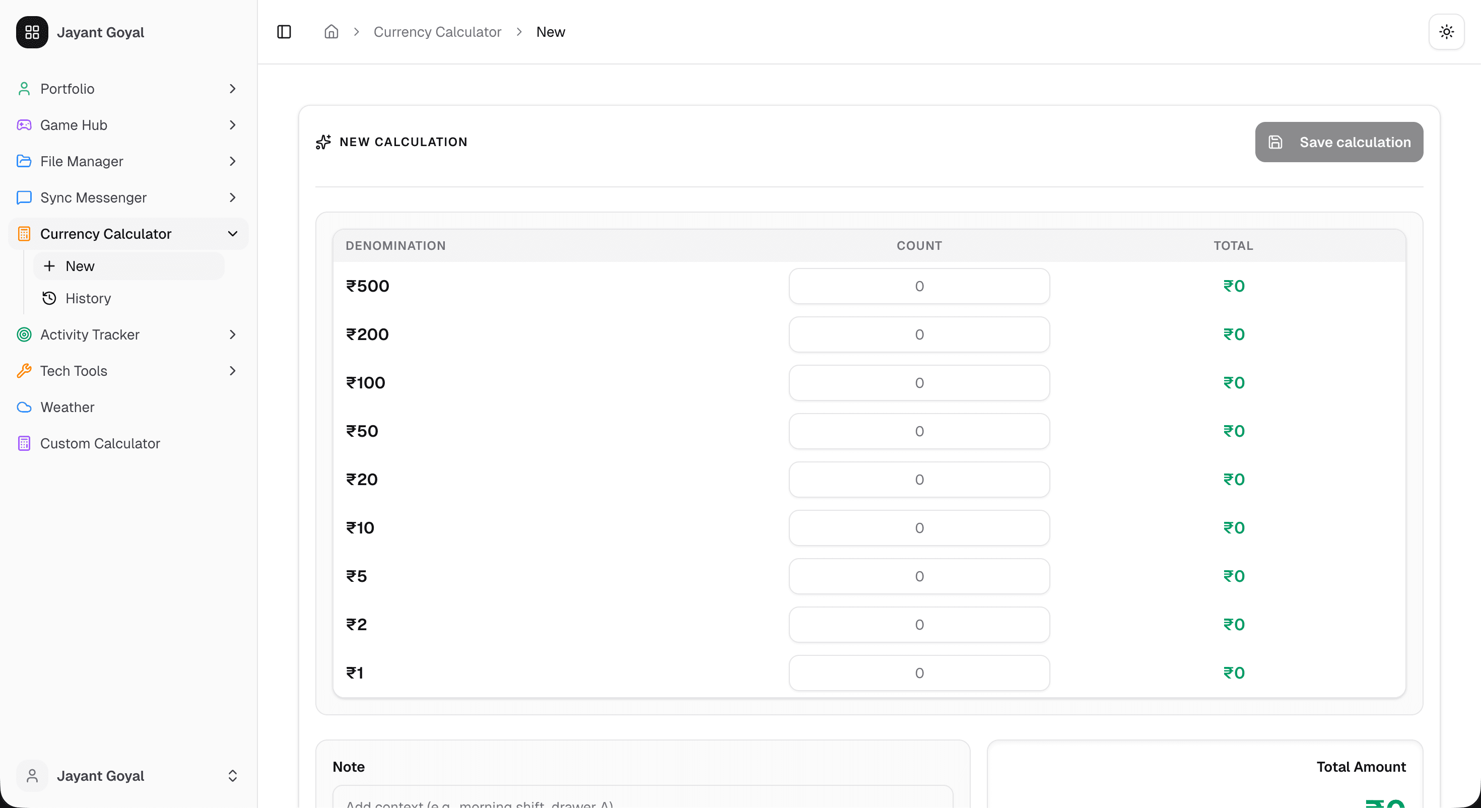Click the Custom Calculator purple icon
Screen dimensions: 1481x808
pos(24,443)
